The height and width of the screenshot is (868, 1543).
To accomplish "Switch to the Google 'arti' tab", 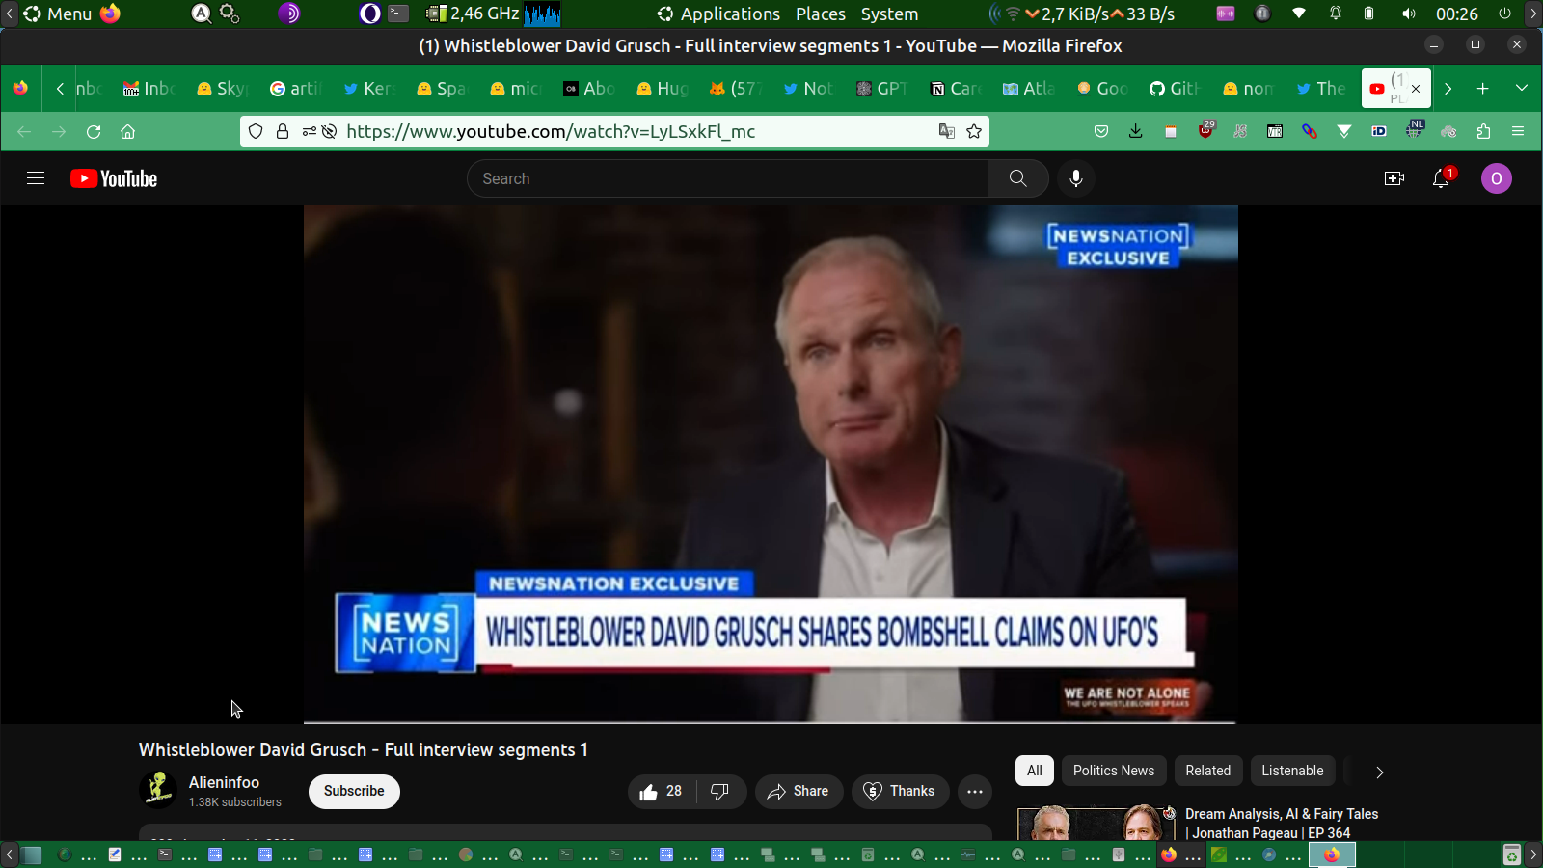I will click(x=295, y=89).
